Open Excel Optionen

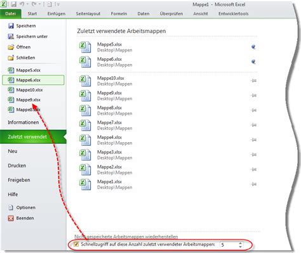pyautogui.click(x=22, y=207)
